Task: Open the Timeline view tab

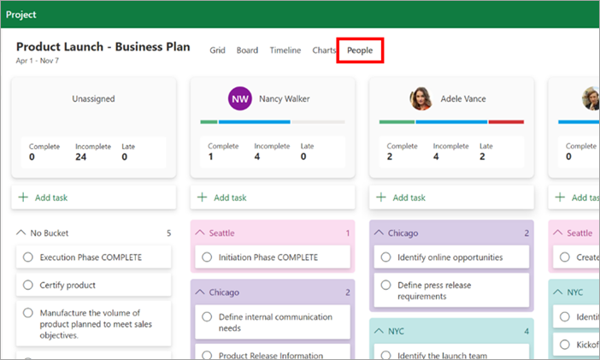Action: pos(285,50)
